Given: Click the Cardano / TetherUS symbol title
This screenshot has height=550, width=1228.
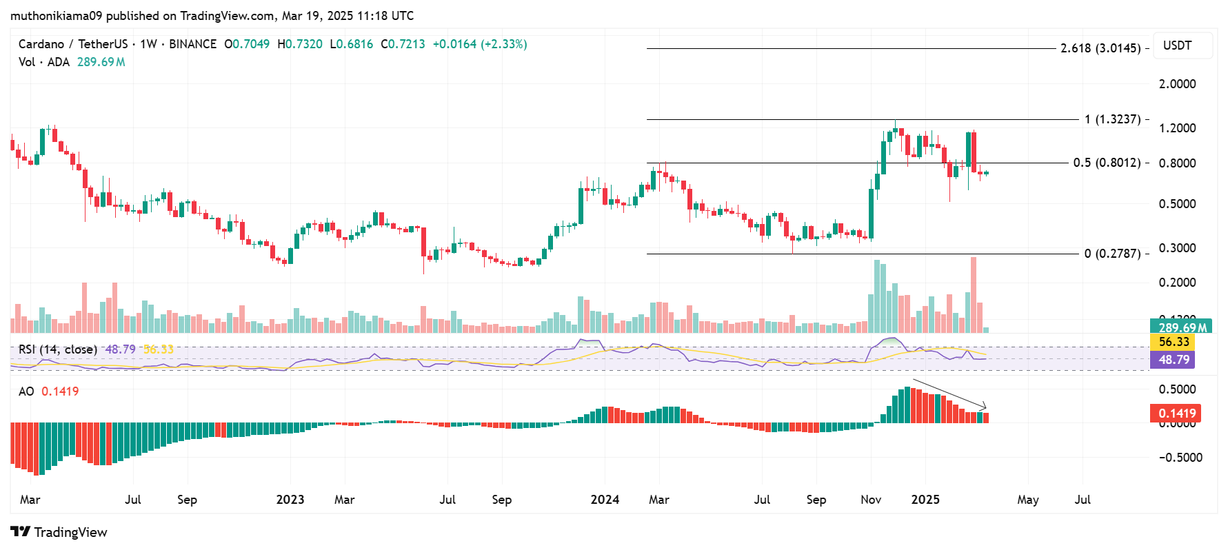Looking at the screenshot, I should 73,44.
